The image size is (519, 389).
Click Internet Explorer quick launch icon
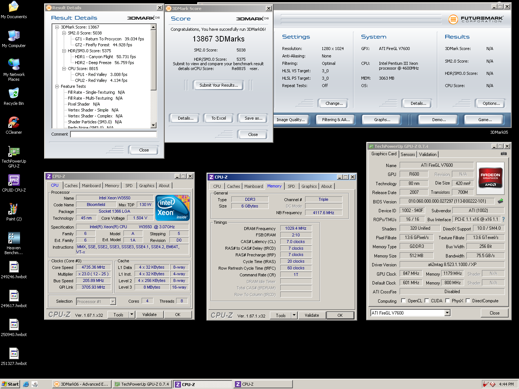[x=26, y=384]
